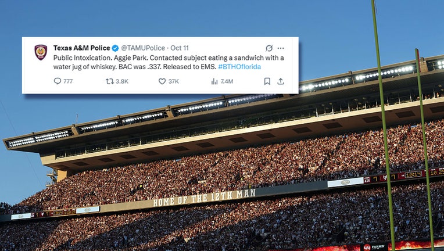The width and height of the screenshot is (444, 251).
Task: Like the tweet with the heart icon
Action: pyautogui.click(x=162, y=81)
